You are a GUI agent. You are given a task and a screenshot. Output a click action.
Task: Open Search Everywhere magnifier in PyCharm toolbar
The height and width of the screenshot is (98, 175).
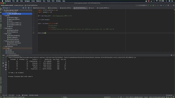[x=174, y=5]
